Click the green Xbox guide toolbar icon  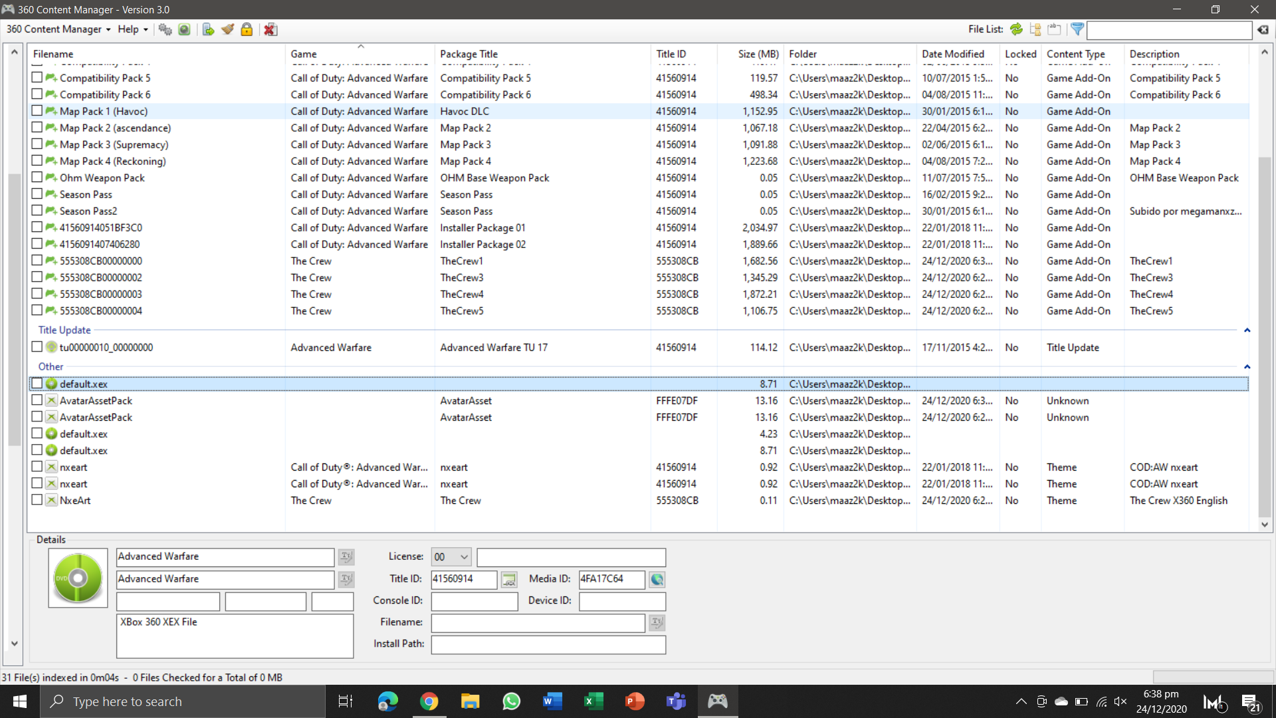click(x=184, y=29)
